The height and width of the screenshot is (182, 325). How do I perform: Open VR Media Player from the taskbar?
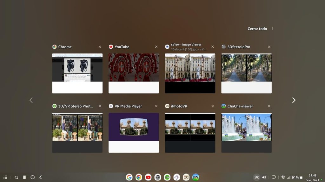(x=176, y=177)
